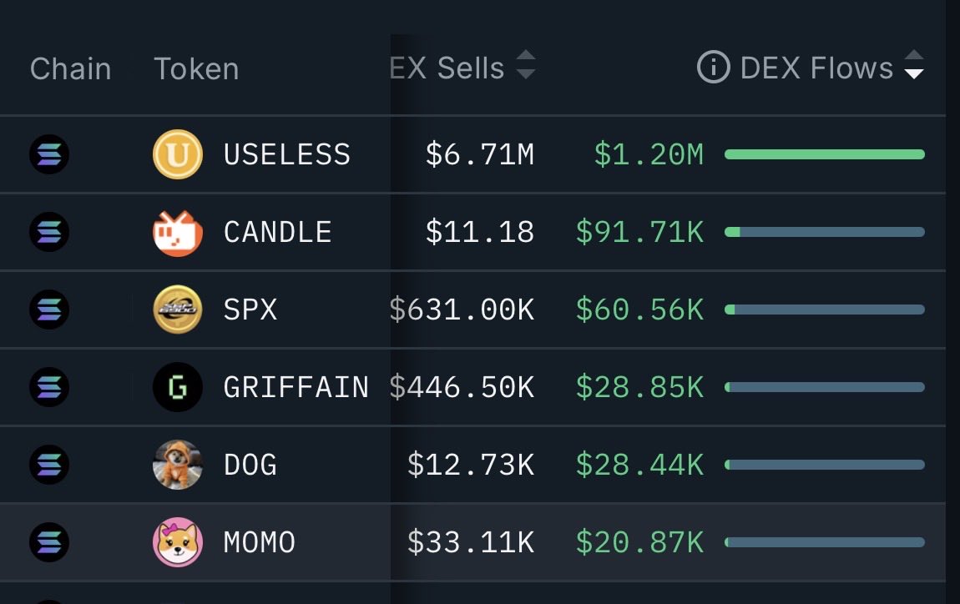960x604 pixels.
Task: Click SPX $60.56K DEX flow value
Action: pyautogui.click(x=639, y=310)
